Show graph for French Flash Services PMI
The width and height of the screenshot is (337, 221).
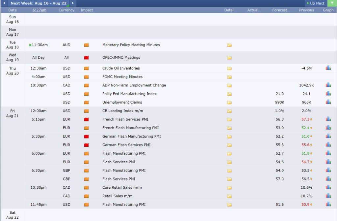[x=328, y=119]
